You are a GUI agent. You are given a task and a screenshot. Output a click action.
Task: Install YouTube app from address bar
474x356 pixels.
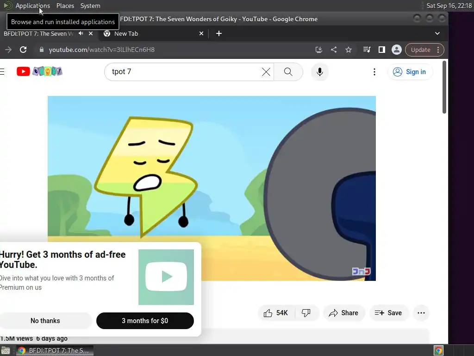pos(318,50)
